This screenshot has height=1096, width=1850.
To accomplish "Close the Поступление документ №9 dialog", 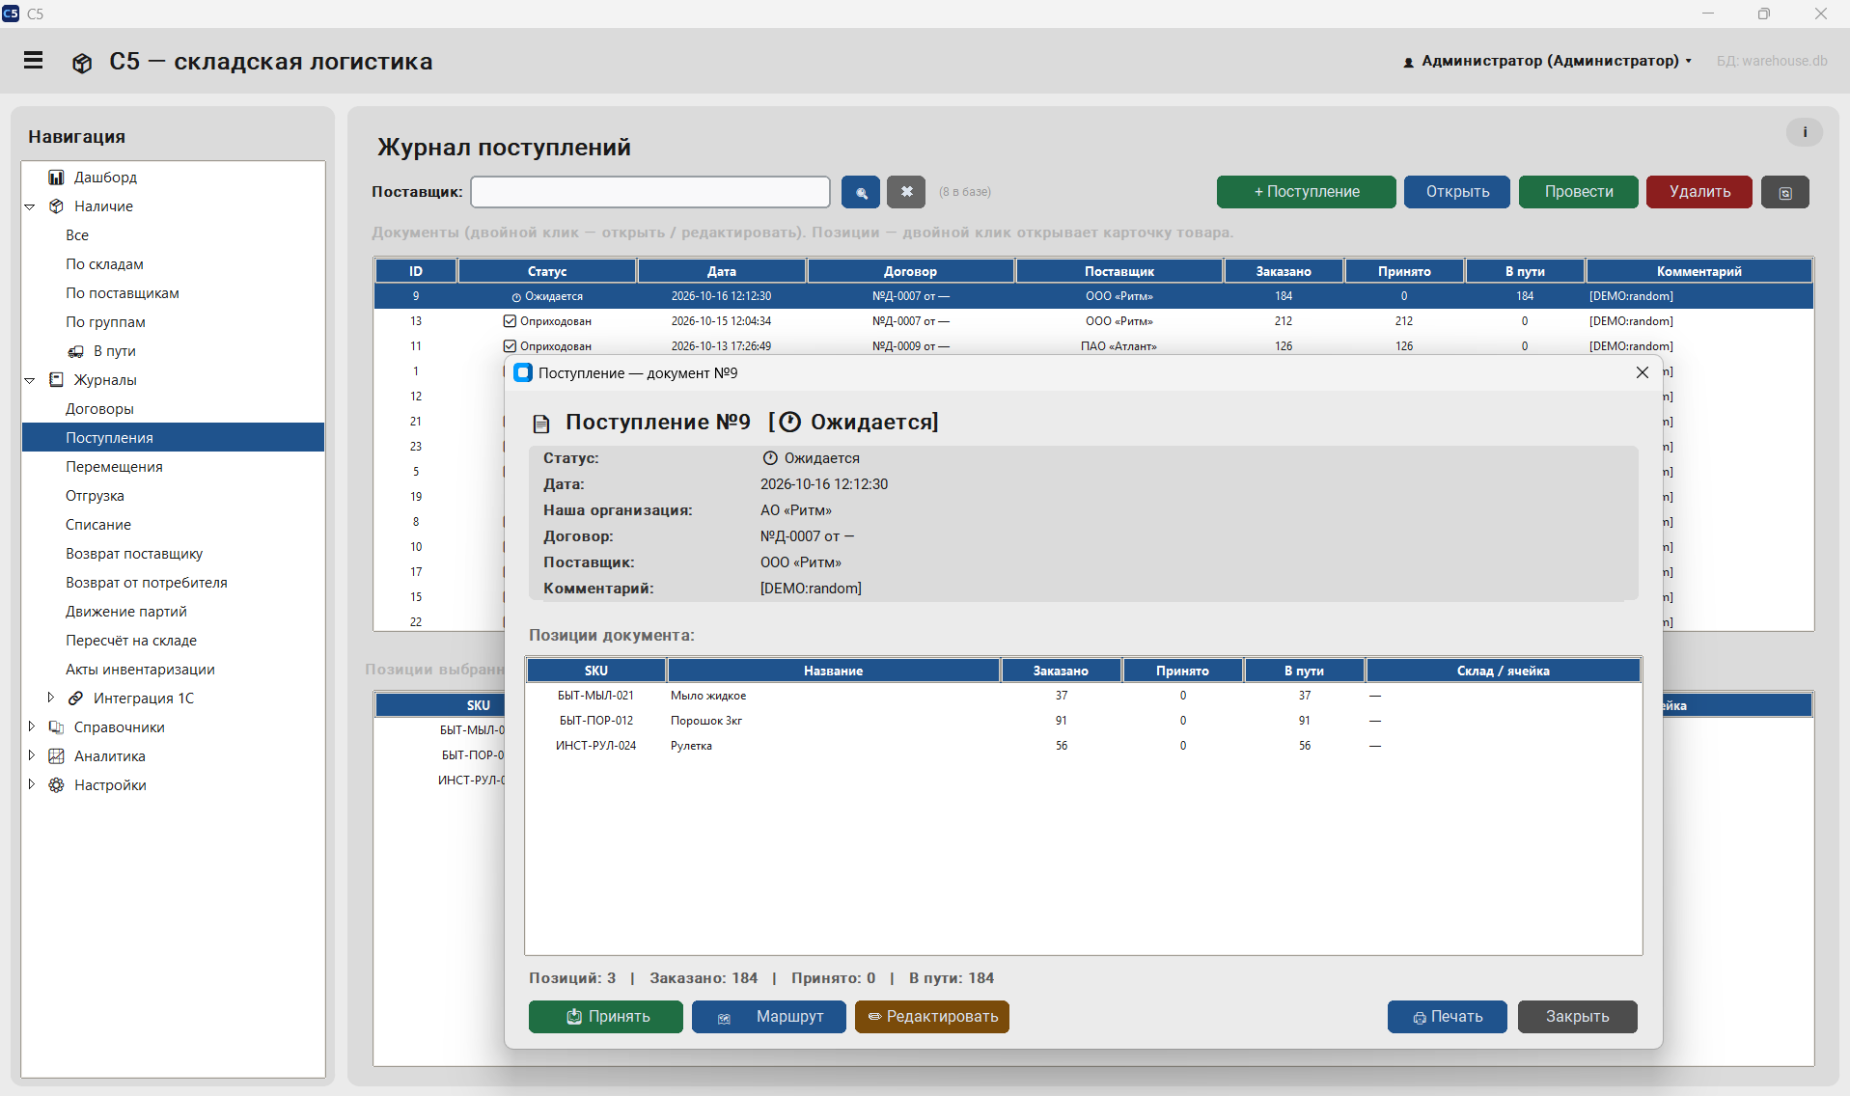I will pyautogui.click(x=1642, y=373).
